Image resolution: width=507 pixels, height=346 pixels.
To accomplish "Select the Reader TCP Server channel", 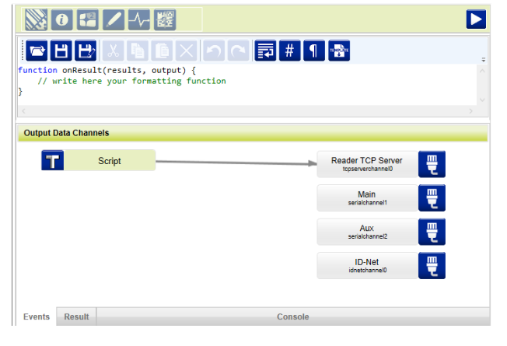I will tap(366, 164).
